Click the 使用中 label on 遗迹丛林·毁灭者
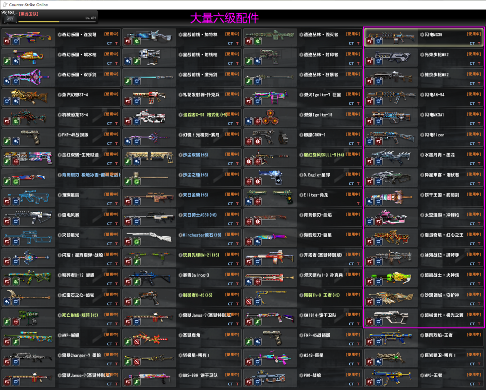Image resolution: width=486 pixels, height=390 pixels. pyautogui.click(x=353, y=34)
